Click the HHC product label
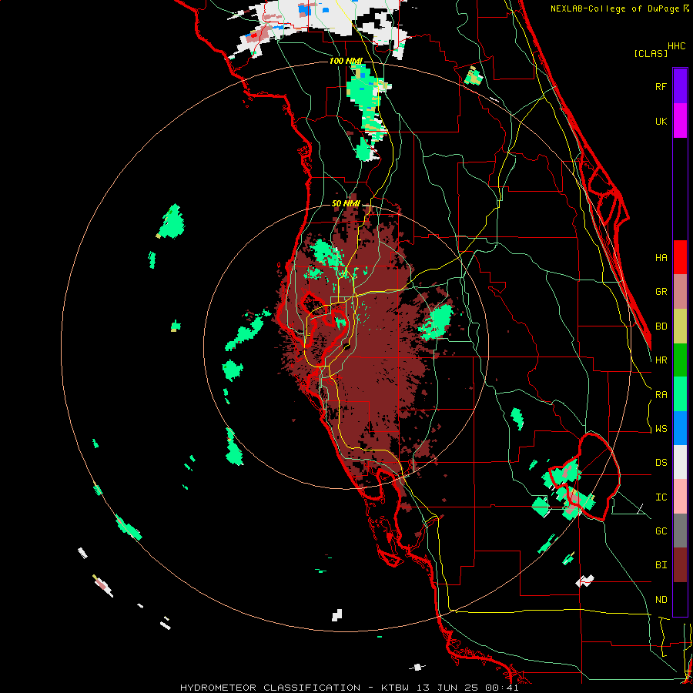 (677, 46)
